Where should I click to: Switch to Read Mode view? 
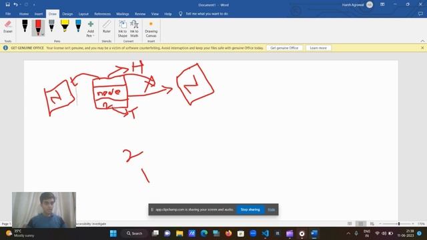[x=350, y=224]
